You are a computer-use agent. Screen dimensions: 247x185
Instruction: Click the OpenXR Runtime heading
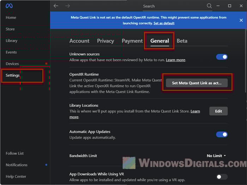[x=84, y=74]
